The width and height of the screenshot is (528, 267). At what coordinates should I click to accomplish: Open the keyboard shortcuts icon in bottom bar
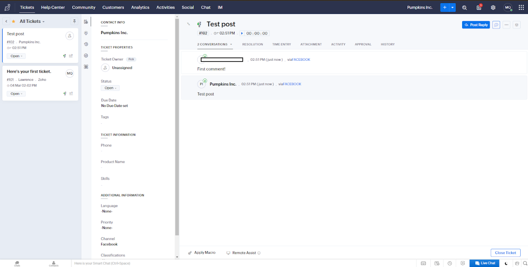point(423,264)
